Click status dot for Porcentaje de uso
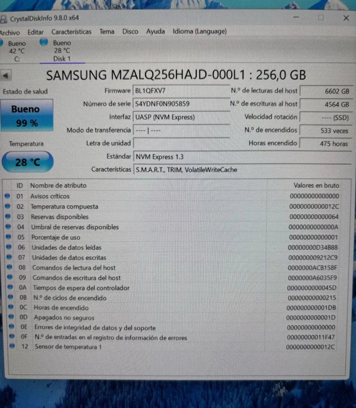This screenshot has width=356, height=408. 8,237
